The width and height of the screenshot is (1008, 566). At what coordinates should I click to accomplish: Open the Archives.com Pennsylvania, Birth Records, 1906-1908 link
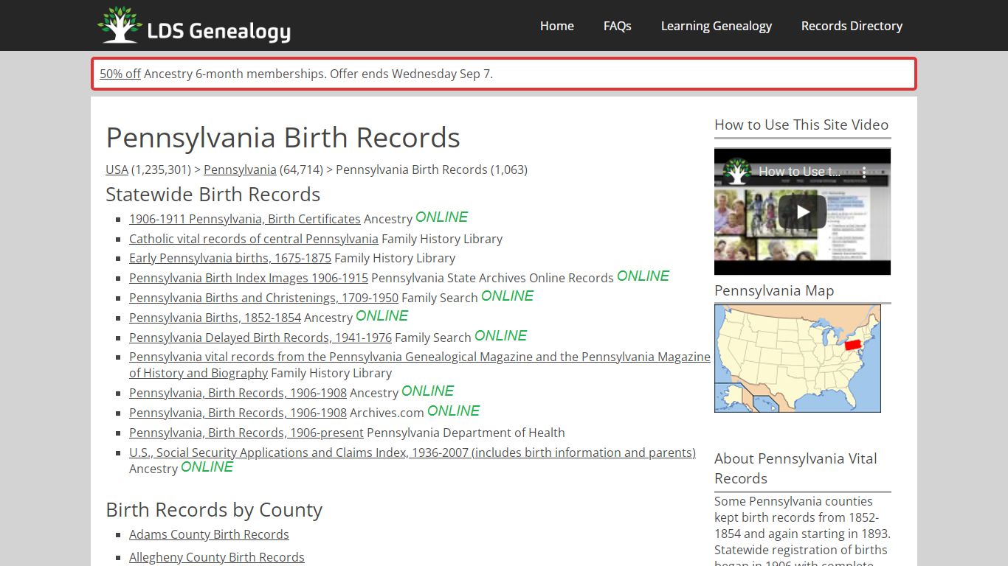pos(238,413)
